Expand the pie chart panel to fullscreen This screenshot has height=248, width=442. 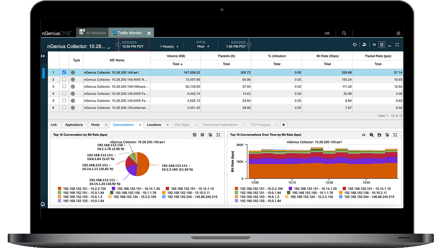tap(218, 135)
